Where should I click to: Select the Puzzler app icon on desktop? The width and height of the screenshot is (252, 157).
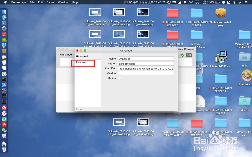(246, 76)
